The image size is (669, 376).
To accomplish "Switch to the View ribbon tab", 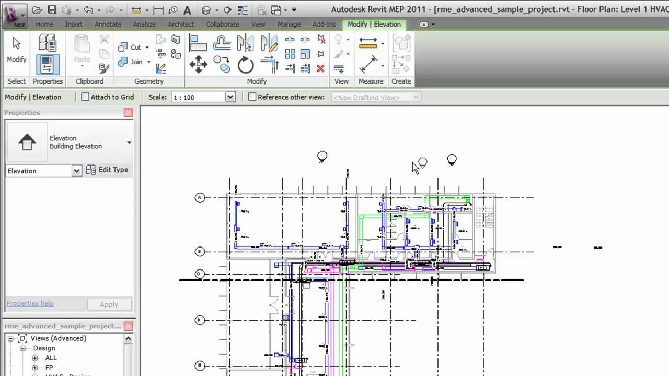I will coord(258,24).
